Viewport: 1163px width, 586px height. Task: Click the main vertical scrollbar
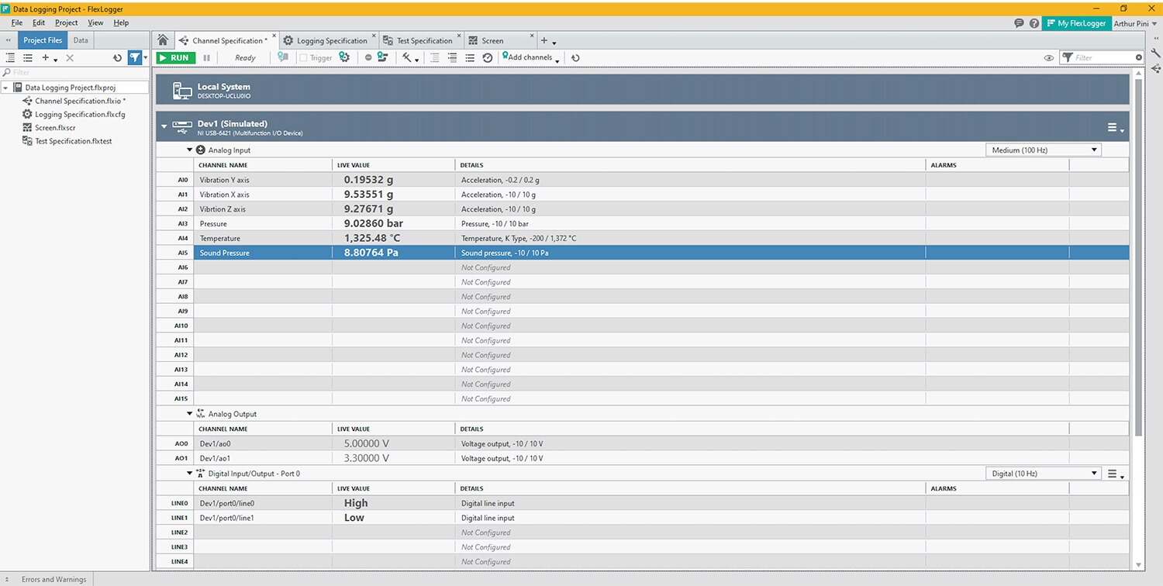(x=1138, y=256)
